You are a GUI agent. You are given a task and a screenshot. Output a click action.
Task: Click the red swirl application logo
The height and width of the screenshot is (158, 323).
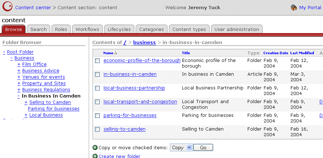[x=7, y=7]
